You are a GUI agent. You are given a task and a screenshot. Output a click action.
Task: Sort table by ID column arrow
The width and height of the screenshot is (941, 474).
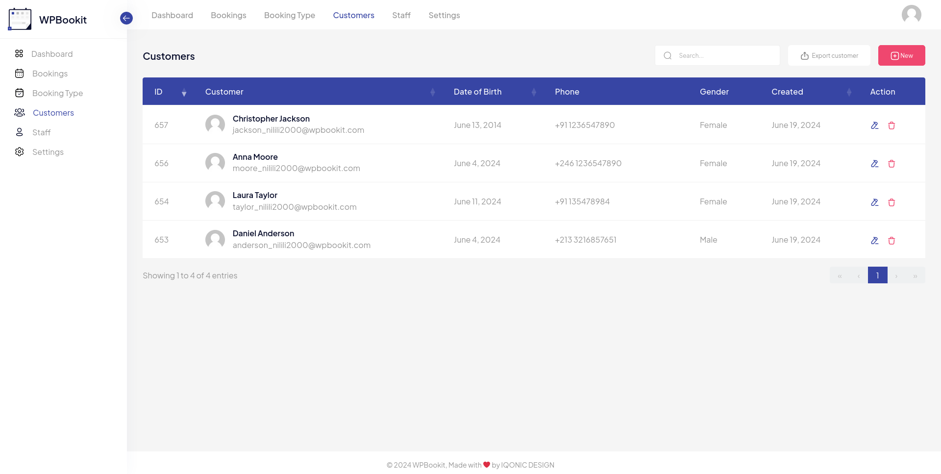point(184,92)
